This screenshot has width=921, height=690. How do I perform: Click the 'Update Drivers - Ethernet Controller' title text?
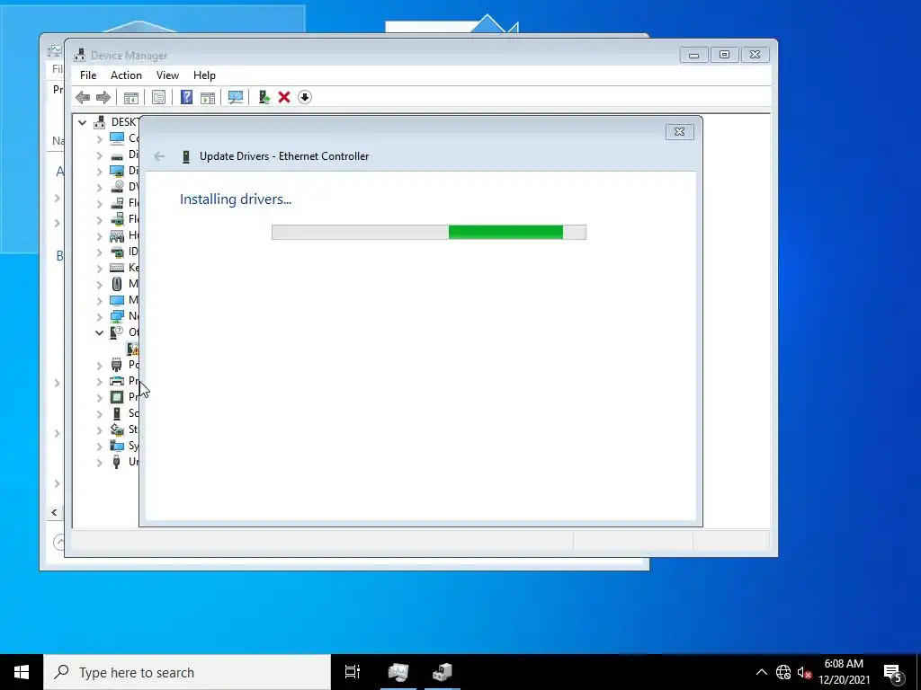[x=284, y=156]
